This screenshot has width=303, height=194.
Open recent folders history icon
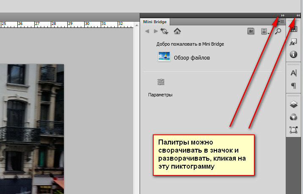(x=165, y=31)
